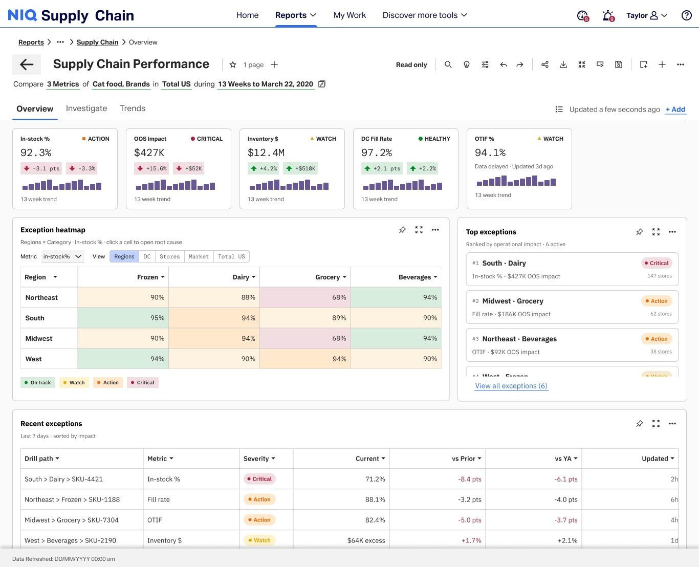
Task: Open Exception heatmap more options
Action: (x=435, y=230)
